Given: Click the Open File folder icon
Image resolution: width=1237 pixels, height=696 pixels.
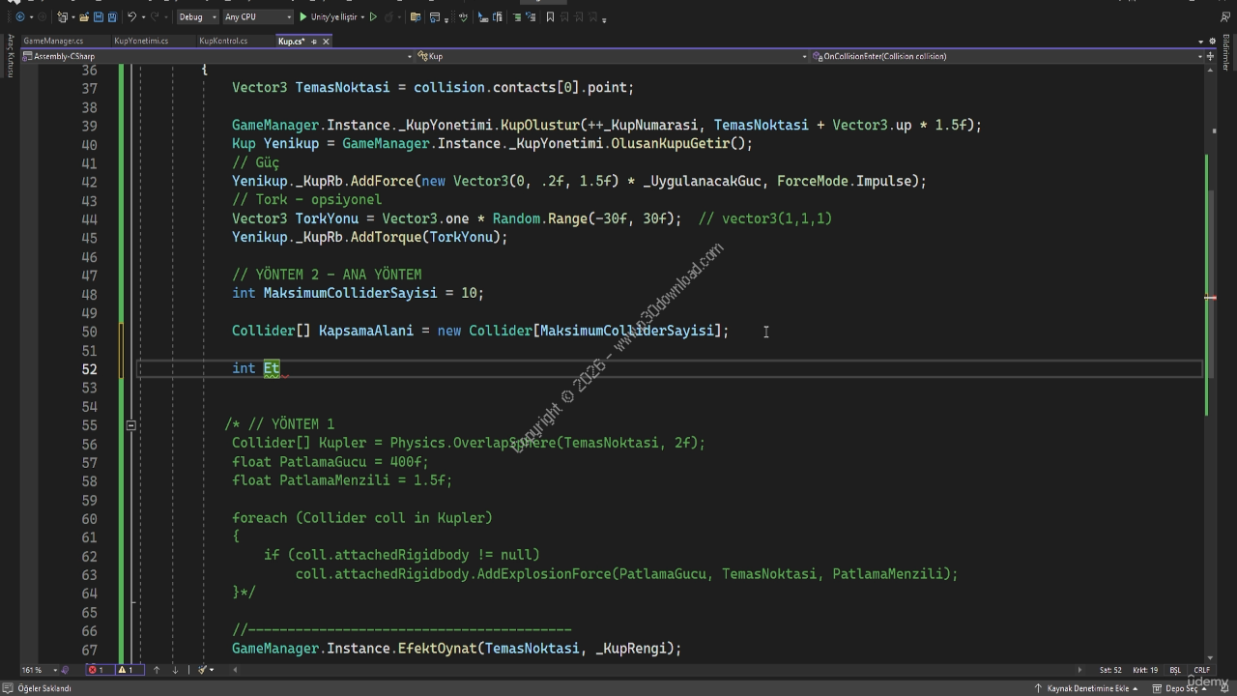Looking at the screenshot, I should [84, 16].
